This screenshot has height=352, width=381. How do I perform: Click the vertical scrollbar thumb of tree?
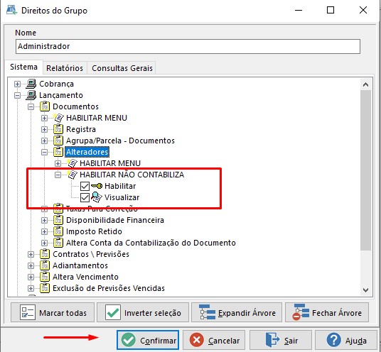pos(365,170)
